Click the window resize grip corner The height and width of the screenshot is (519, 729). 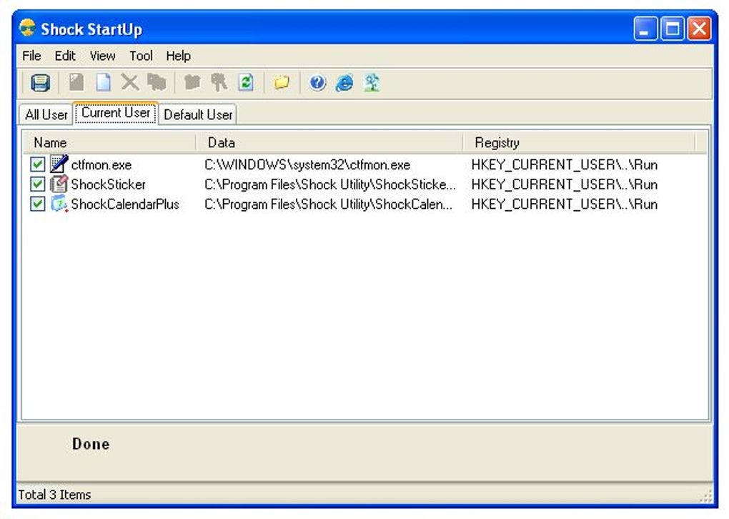[705, 495]
